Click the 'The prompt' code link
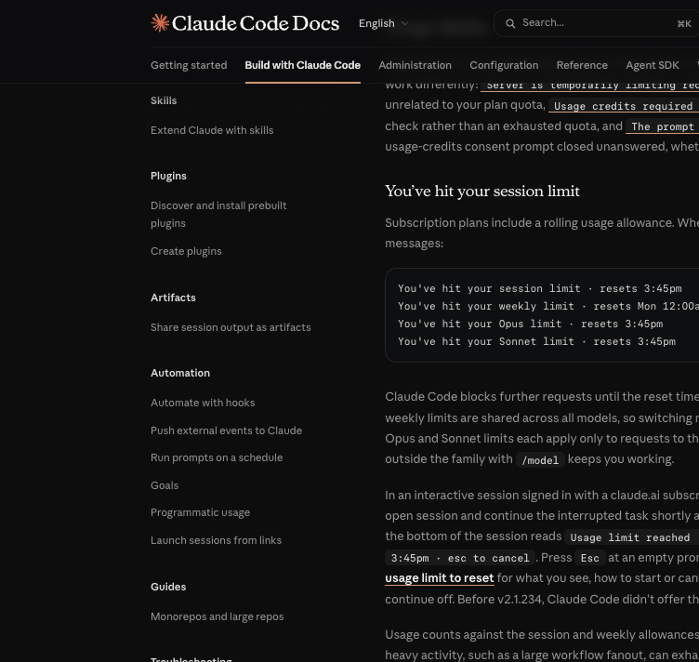699x662 pixels. (663, 126)
